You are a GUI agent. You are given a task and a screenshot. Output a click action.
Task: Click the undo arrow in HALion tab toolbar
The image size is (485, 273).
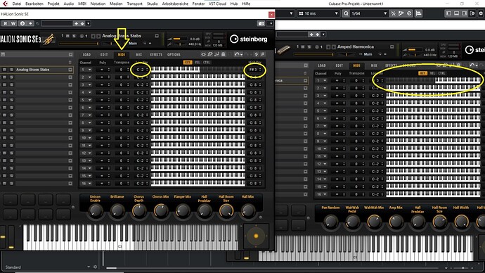tap(237, 54)
